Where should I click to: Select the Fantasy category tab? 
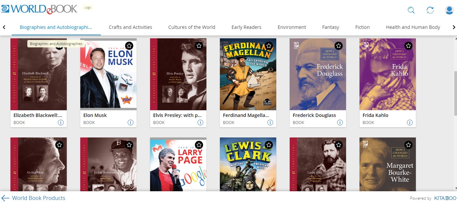(x=331, y=27)
